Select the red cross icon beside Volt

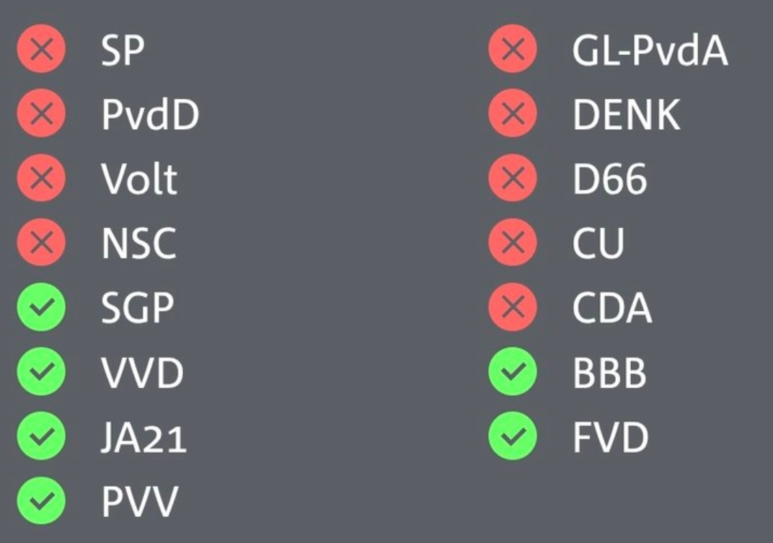(x=41, y=177)
